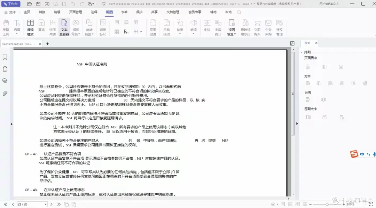Open the 选择 tool dropdown

tap(17, 34)
